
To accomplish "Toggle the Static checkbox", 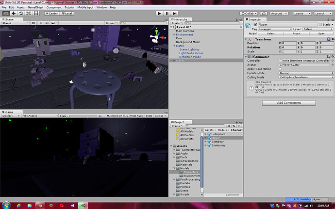I will [x=320, y=25].
